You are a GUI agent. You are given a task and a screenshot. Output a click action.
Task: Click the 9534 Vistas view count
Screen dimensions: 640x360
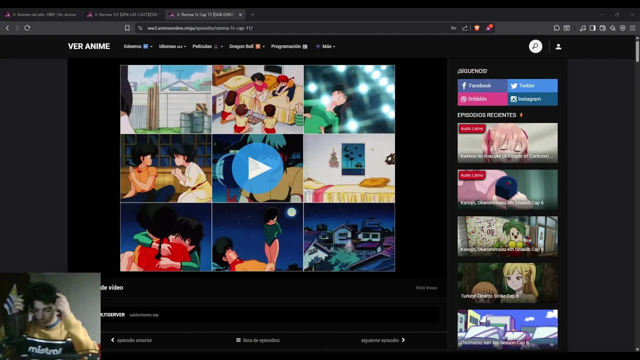(x=426, y=288)
